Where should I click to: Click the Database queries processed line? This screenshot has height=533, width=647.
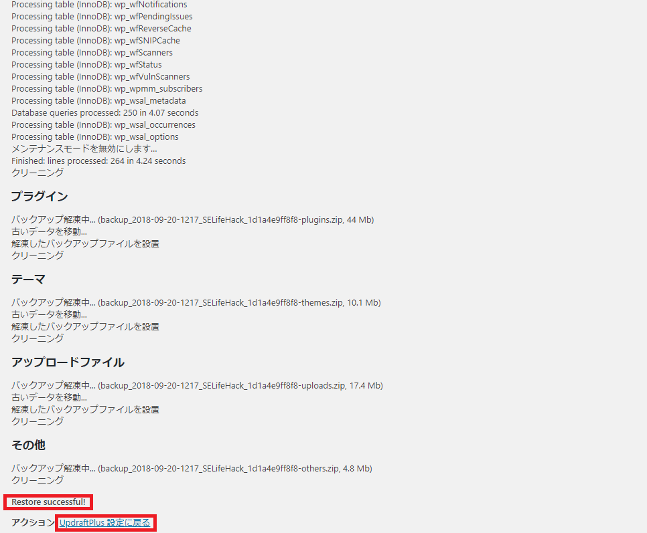pos(104,112)
